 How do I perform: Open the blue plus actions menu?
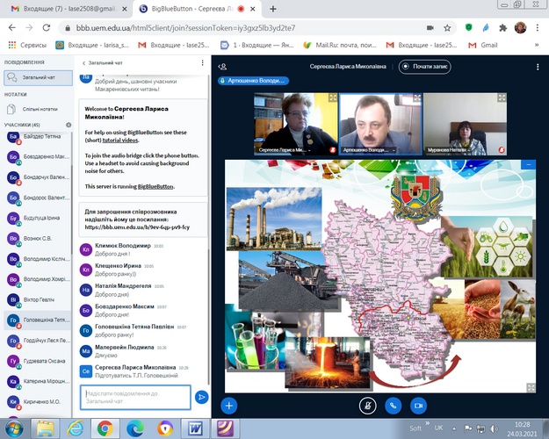click(x=228, y=406)
